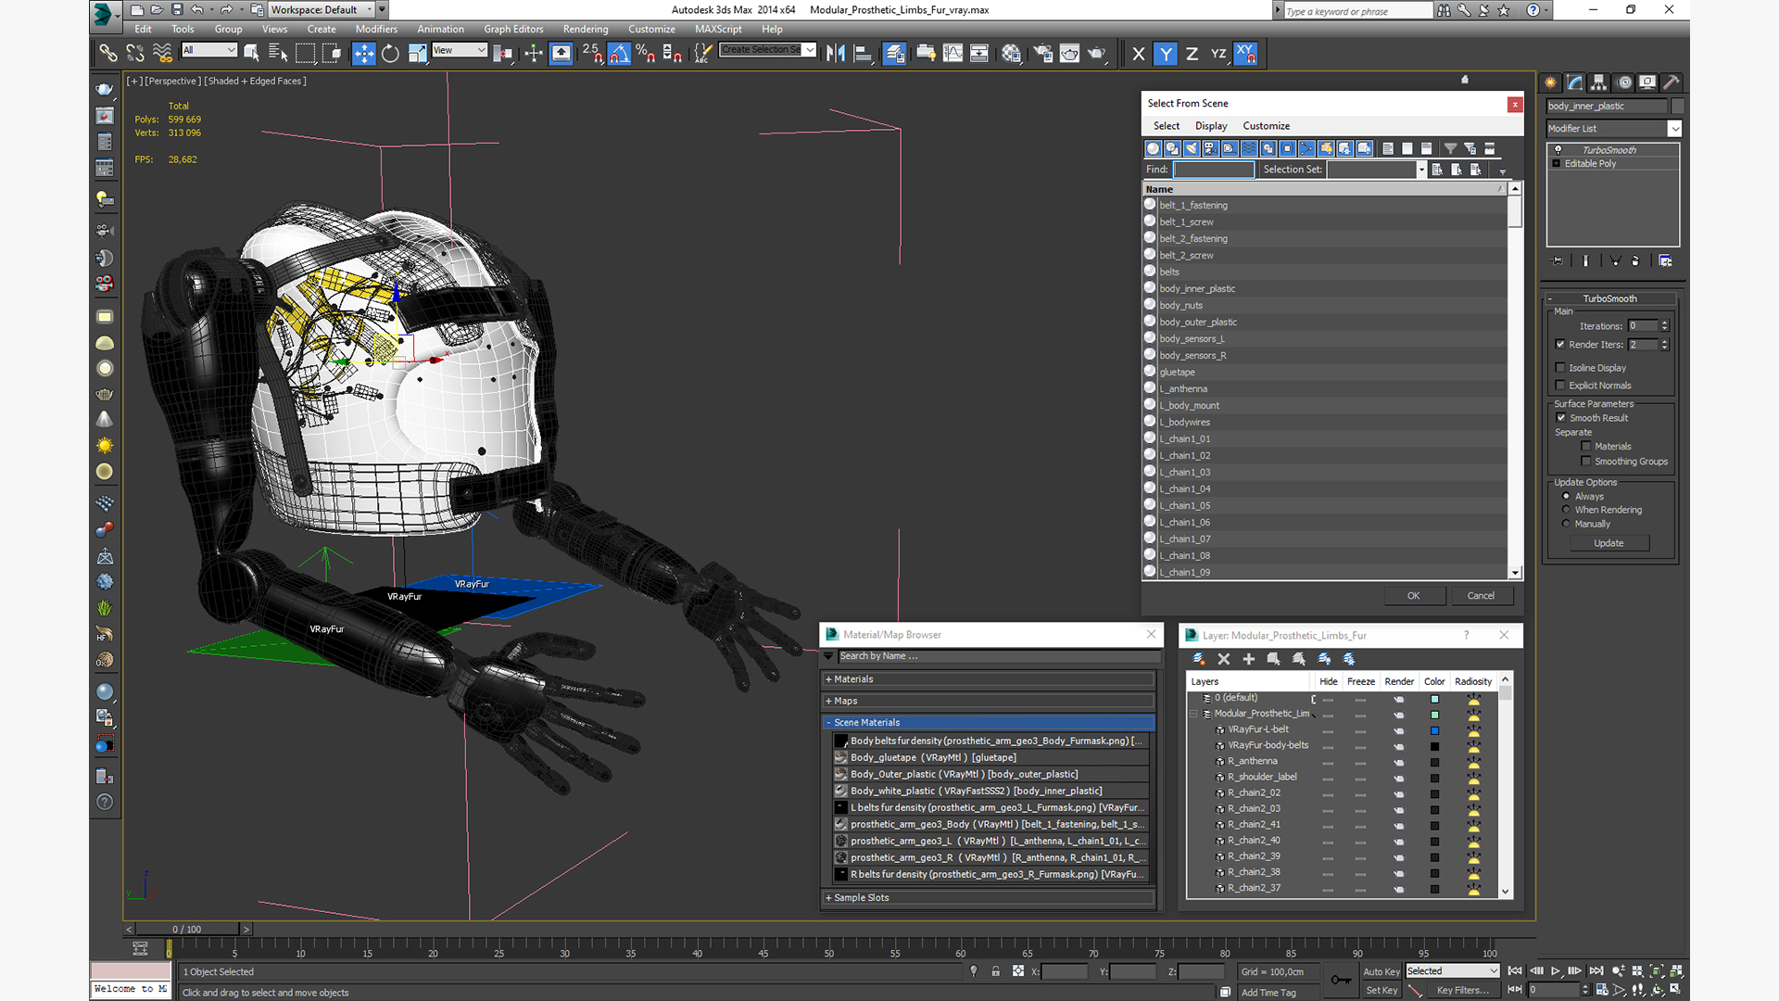
Task: Delete highlighted layer in Layer dialog
Action: pos(1223,659)
